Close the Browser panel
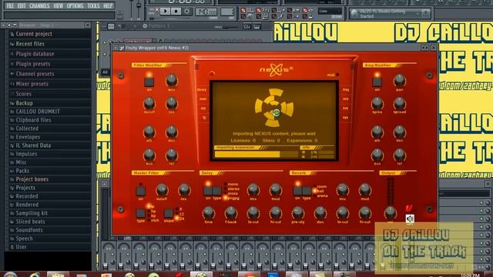Image resolution: width=493 pixels, height=277 pixels. pos(88,25)
